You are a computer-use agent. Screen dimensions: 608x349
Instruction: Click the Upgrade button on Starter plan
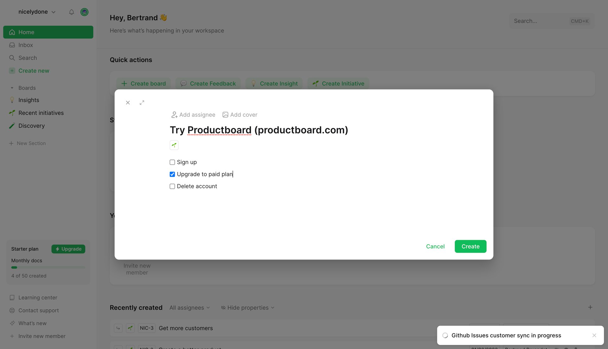click(x=68, y=249)
